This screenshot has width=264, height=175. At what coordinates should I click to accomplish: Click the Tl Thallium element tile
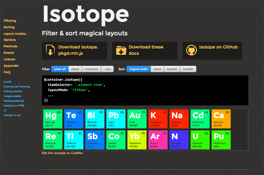click(x=74, y=140)
